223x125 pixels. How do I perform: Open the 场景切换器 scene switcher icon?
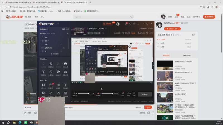[58, 93]
